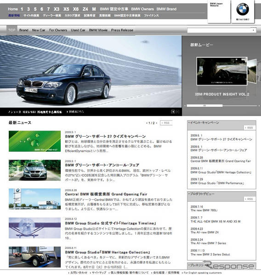
Task: Open the 3 Series model link
Action: click(x=28, y=9)
